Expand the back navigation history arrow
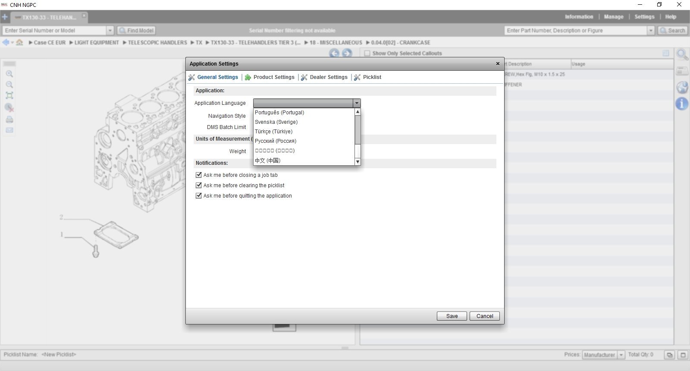 (12, 42)
